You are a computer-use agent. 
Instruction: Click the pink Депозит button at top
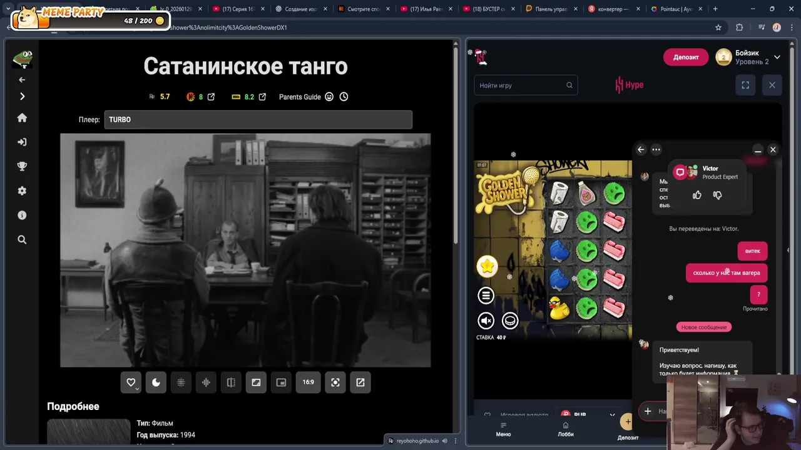pos(686,57)
